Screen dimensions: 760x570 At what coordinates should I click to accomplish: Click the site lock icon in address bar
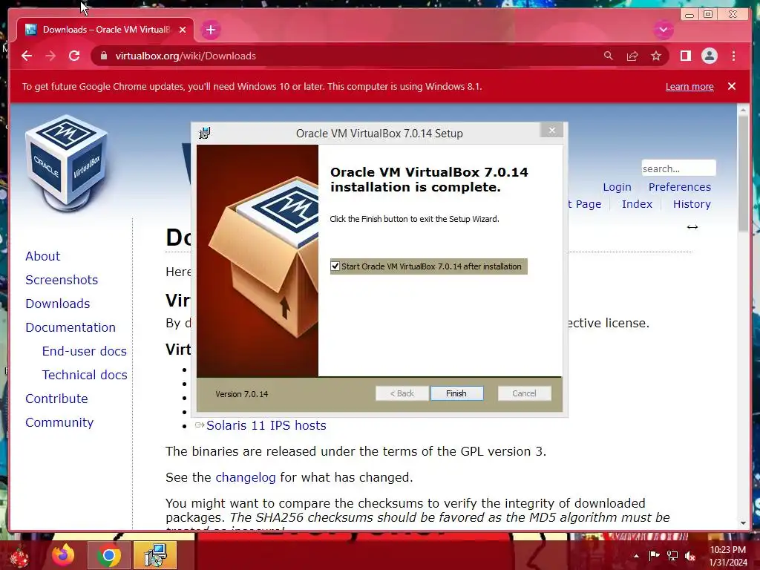coord(103,56)
